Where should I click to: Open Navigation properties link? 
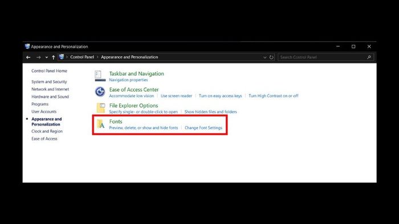[128, 80]
